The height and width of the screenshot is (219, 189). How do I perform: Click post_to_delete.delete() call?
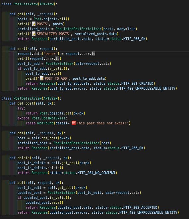[40, 168]
